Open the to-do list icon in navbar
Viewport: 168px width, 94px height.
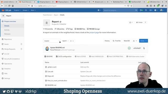tap(151, 10)
